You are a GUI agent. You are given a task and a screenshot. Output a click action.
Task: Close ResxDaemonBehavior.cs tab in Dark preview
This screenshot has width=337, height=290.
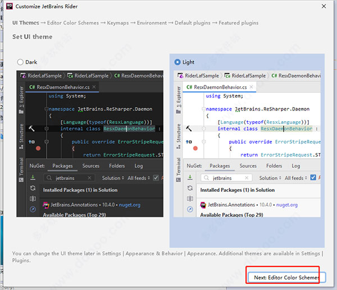click(94, 87)
